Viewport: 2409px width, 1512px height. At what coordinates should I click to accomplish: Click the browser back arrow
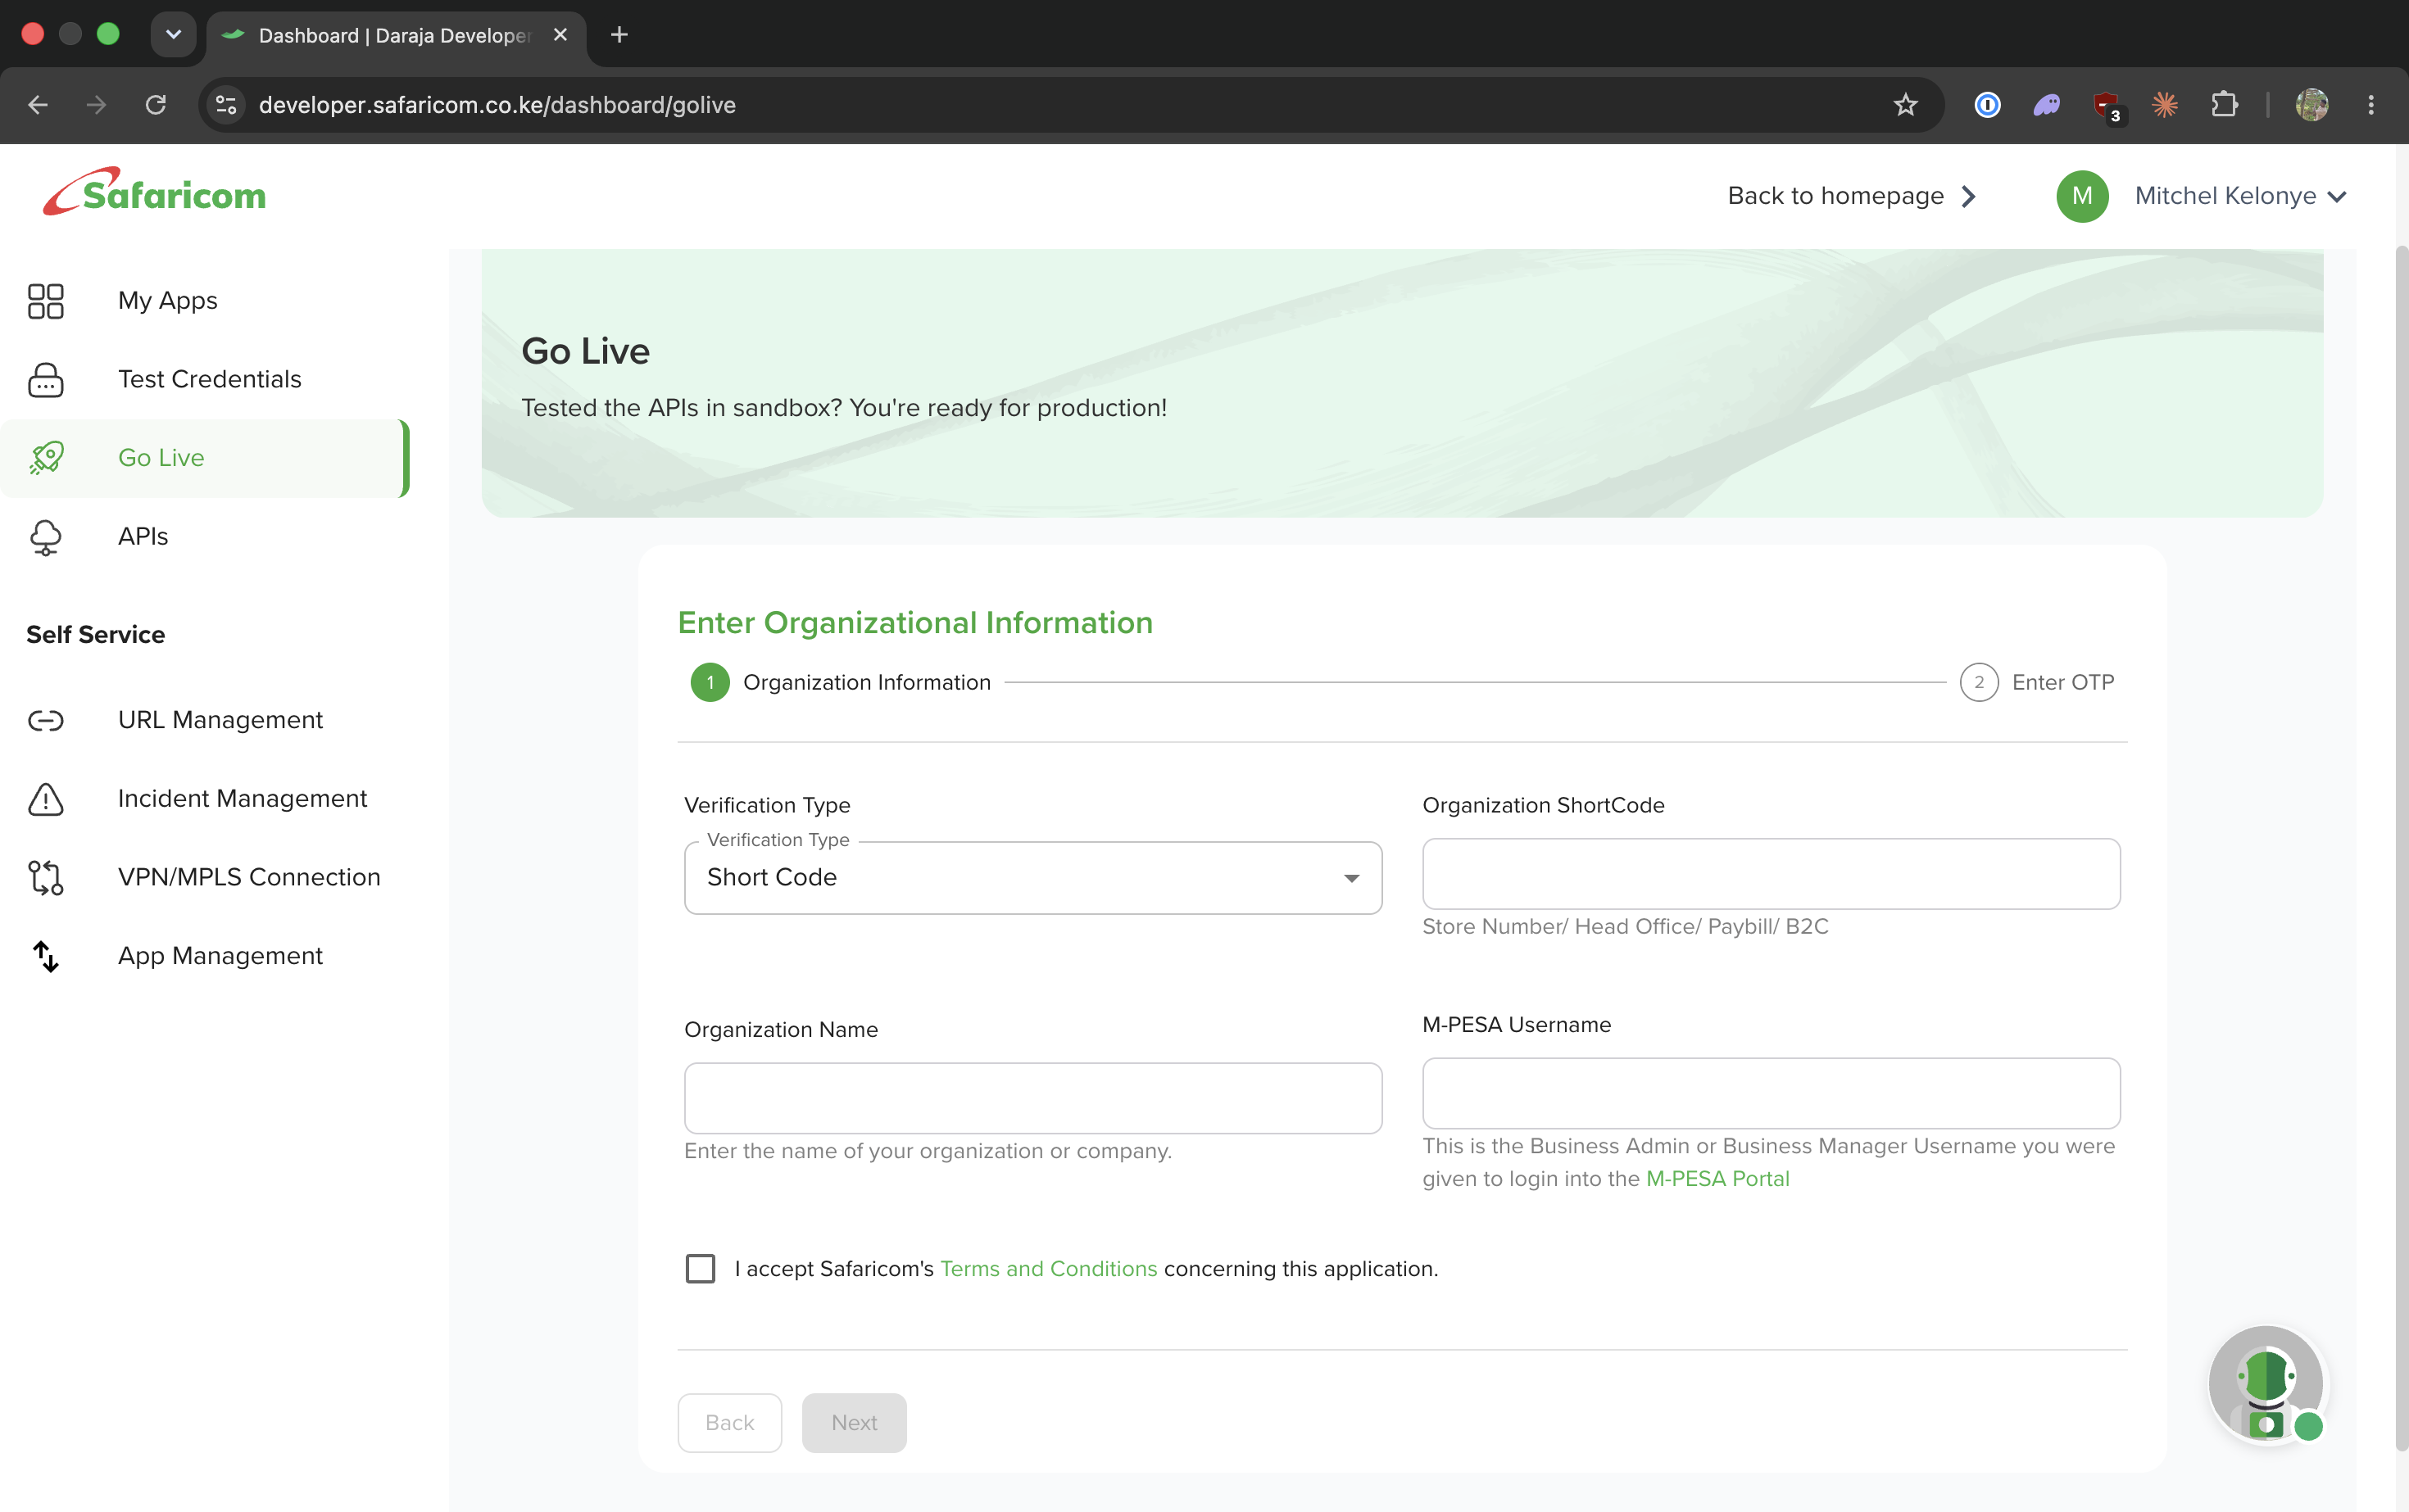[38, 105]
